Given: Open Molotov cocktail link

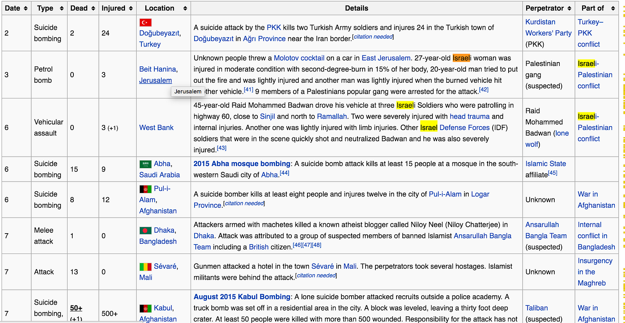Looking at the screenshot, I should click(299, 58).
